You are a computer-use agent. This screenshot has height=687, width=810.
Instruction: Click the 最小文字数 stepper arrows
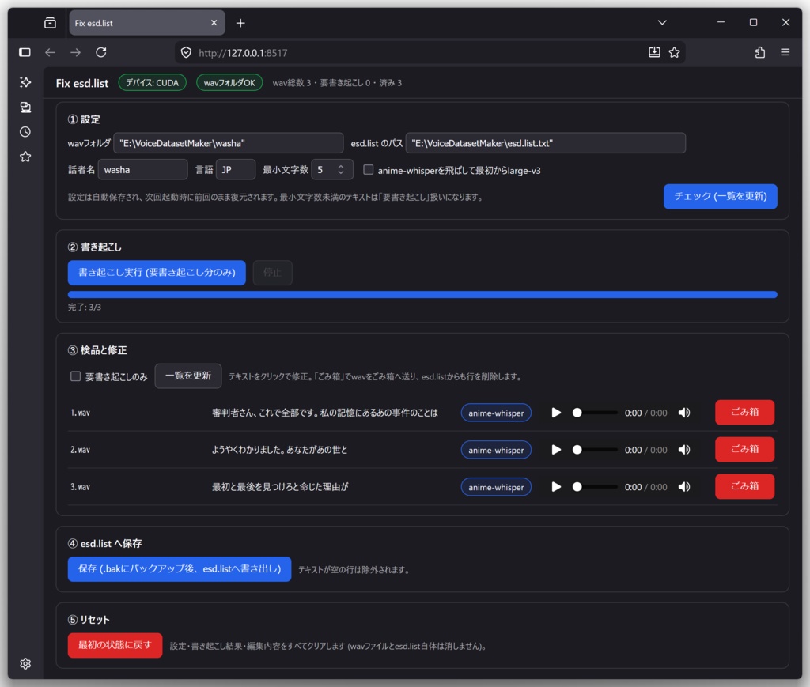(340, 170)
